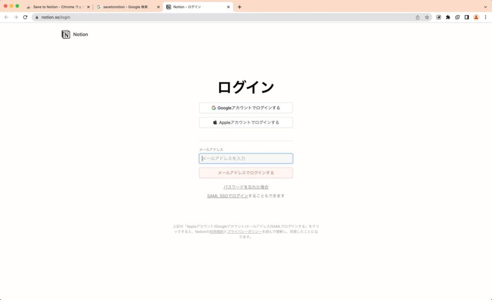The height and width of the screenshot is (300, 492).
Task: Click Googleアカウントでログインする button
Action: [x=246, y=108]
